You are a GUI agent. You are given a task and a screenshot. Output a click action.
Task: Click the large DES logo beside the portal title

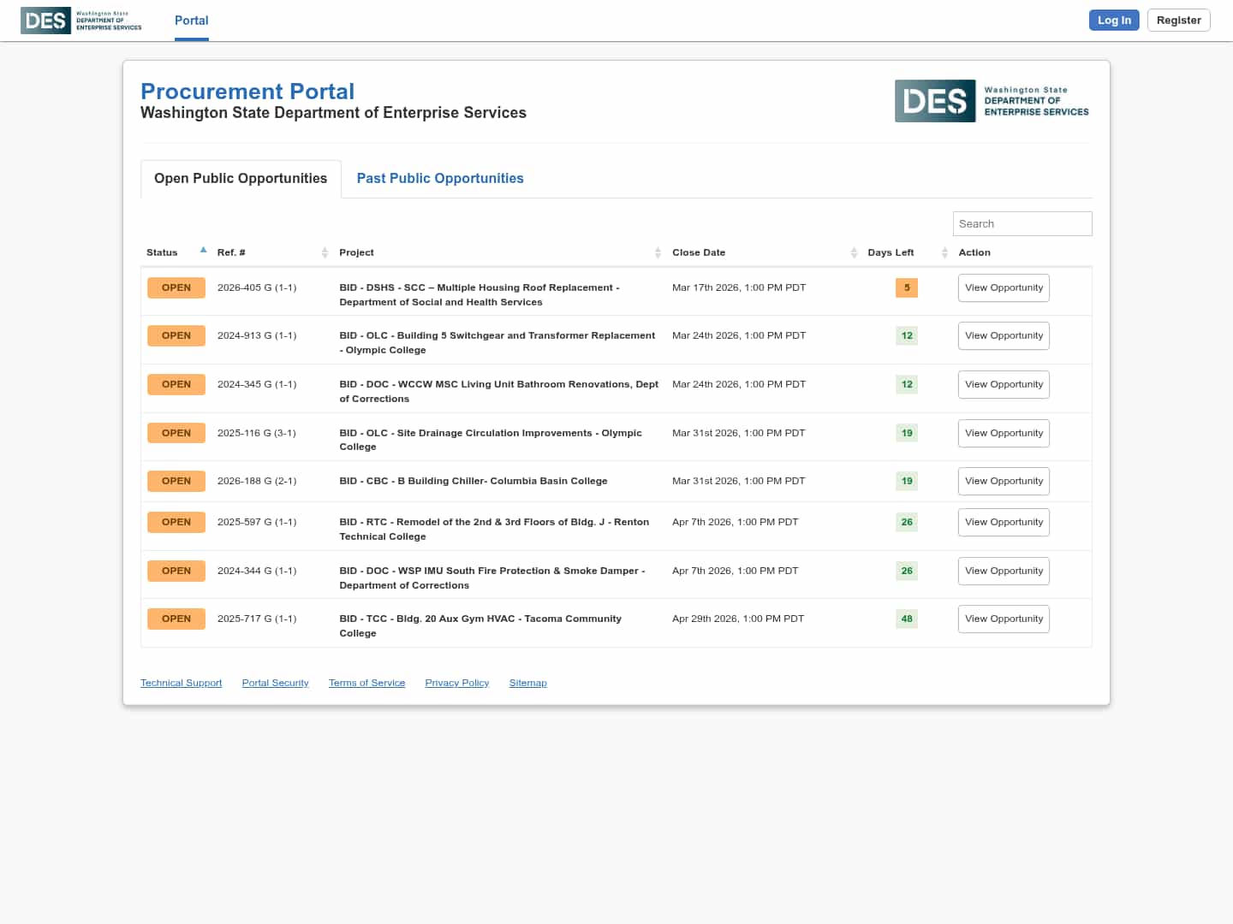992,101
